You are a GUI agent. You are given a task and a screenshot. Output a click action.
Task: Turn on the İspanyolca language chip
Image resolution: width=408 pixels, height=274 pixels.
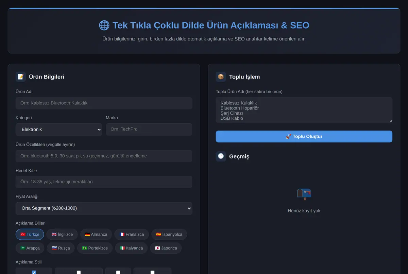click(x=169, y=234)
